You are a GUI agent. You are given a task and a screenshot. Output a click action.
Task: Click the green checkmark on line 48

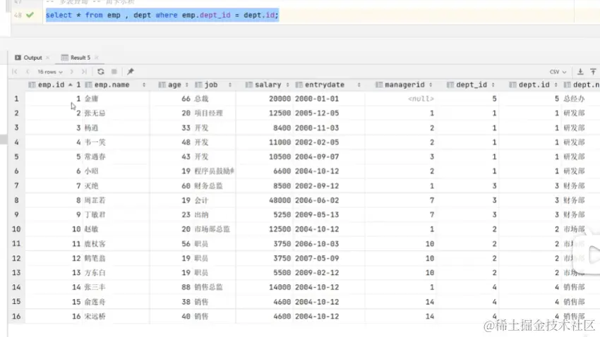coord(30,15)
